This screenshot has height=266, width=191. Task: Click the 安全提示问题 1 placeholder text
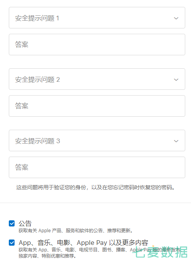click(37, 18)
